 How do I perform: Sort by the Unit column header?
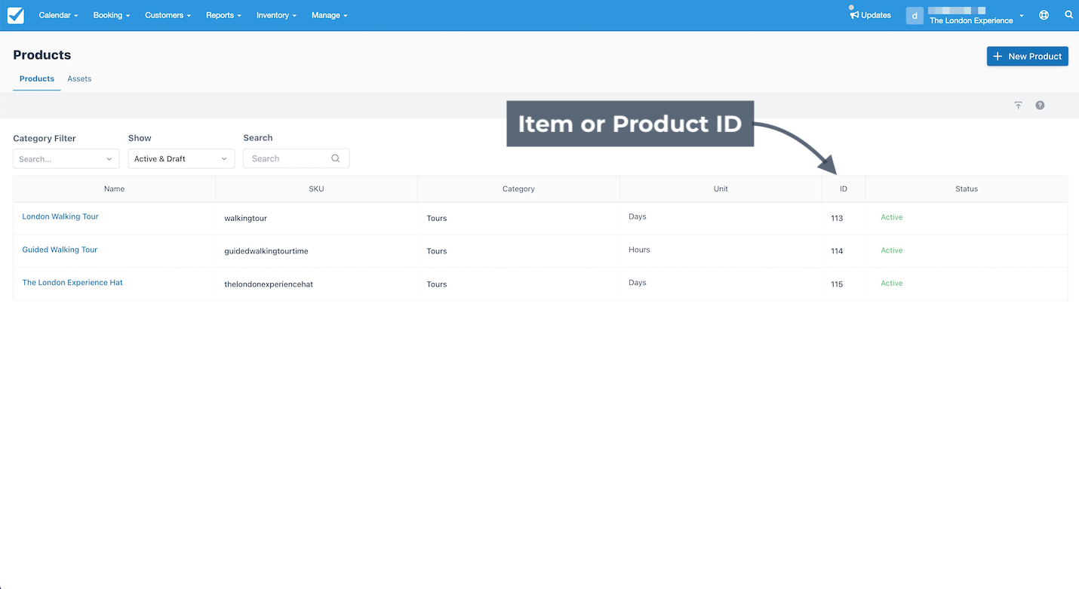tap(721, 189)
